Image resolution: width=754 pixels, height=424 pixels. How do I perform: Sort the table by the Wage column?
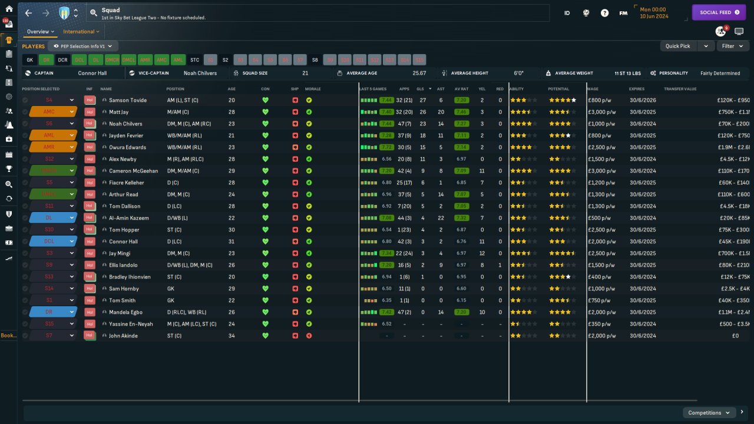pos(593,89)
